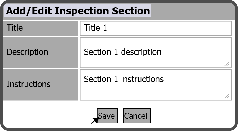Click the Cancel button
The height and width of the screenshot is (131, 238).
click(x=137, y=116)
